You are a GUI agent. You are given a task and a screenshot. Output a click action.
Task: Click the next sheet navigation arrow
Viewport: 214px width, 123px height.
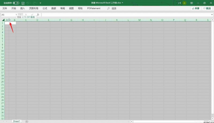pos(6,121)
